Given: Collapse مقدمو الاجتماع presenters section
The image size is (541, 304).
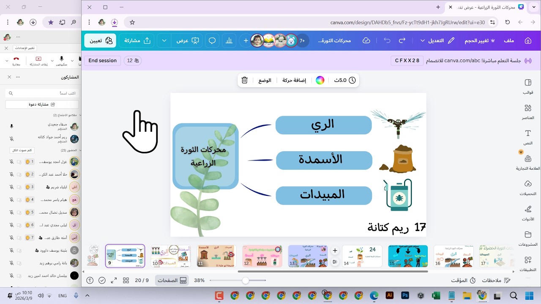Looking at the screenshot, I should coord(80,115).
